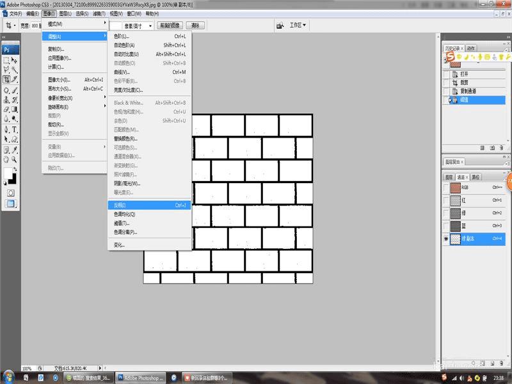Image resolution: width=512 pixels, height=384 pixels.
Task: Pick the Rectangular Marquee tool
Action: pos(6,59)
